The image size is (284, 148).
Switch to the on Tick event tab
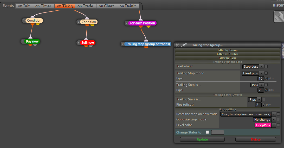(x=65, y=6)
